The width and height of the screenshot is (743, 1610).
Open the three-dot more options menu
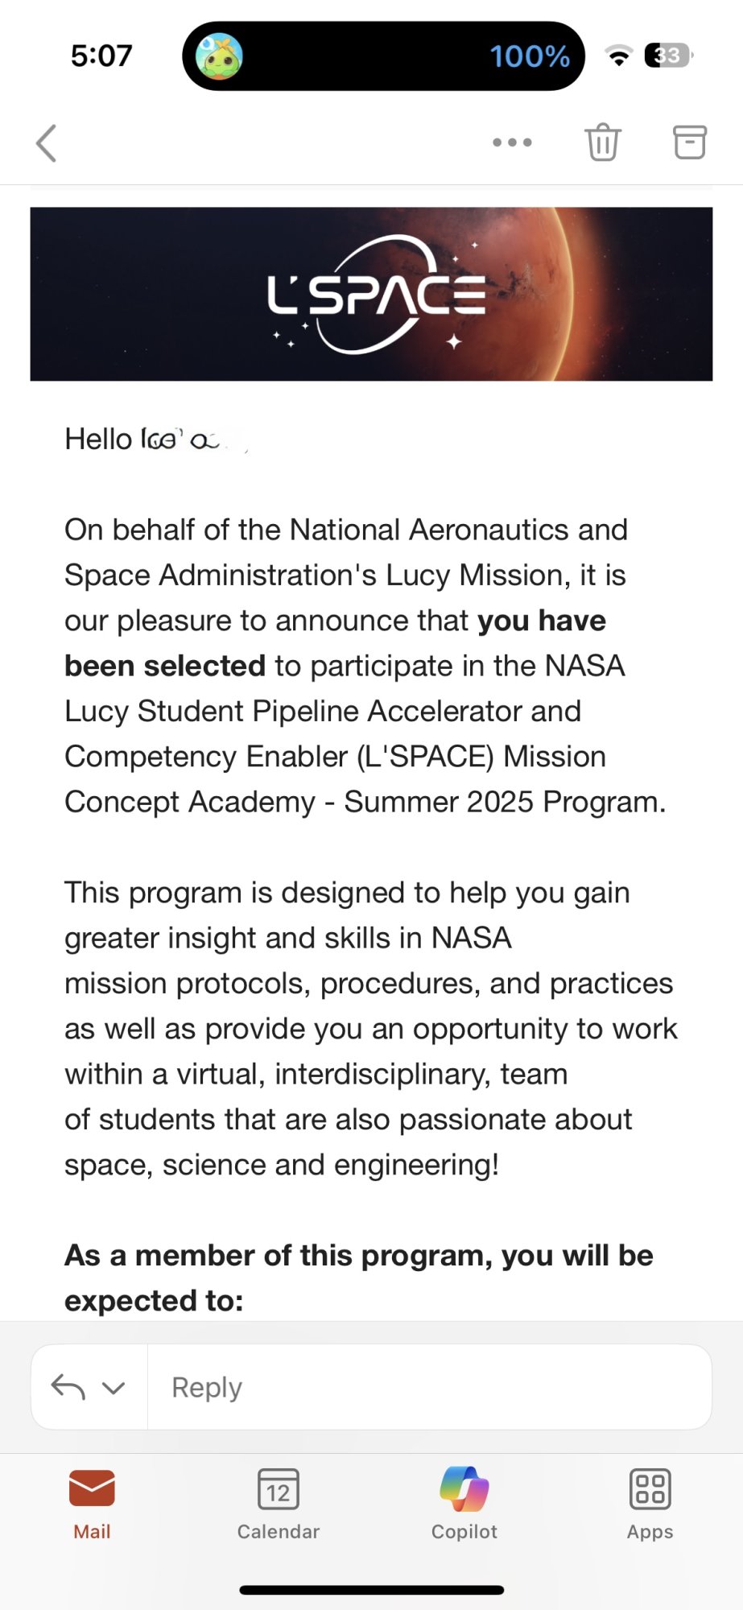[512, 142]
